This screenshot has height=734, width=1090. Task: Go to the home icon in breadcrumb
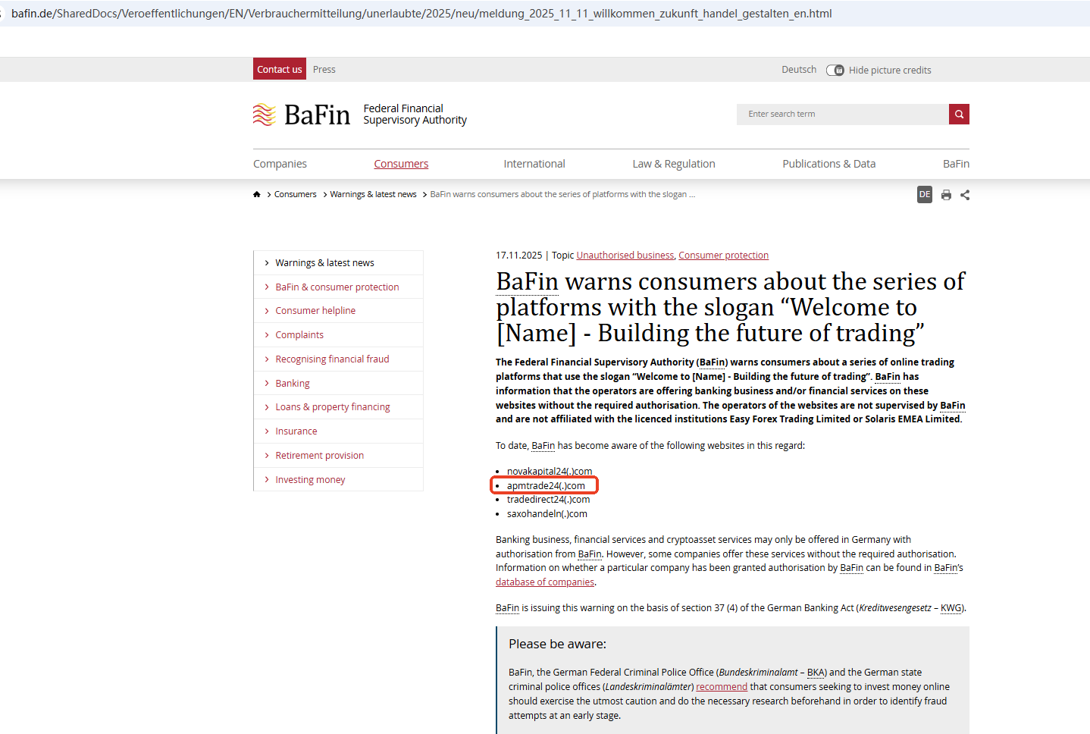pos(257,195)
